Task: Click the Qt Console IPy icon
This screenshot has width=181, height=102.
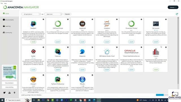Action: [156, 24]
